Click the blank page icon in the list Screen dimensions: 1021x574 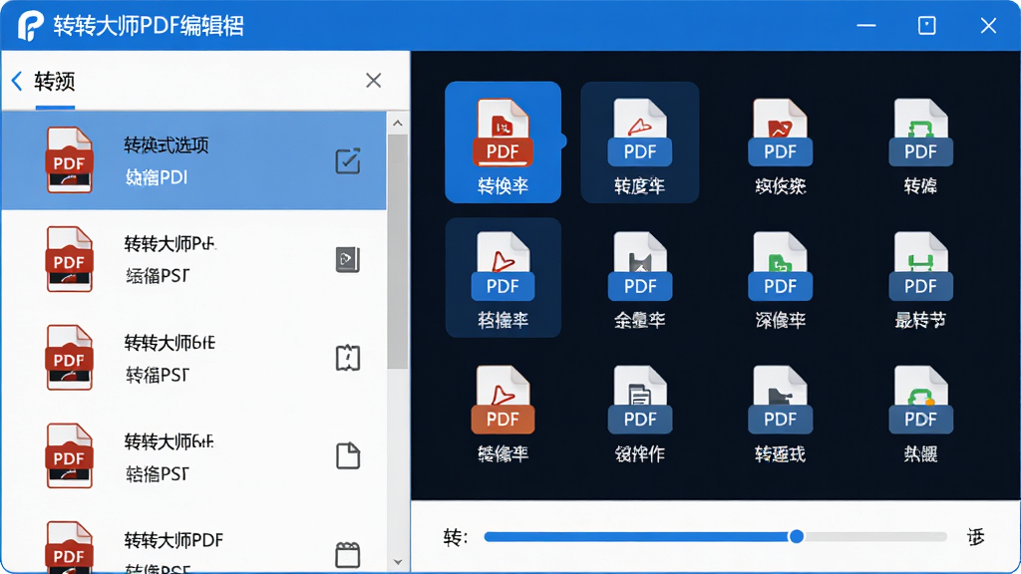(348, 455)
